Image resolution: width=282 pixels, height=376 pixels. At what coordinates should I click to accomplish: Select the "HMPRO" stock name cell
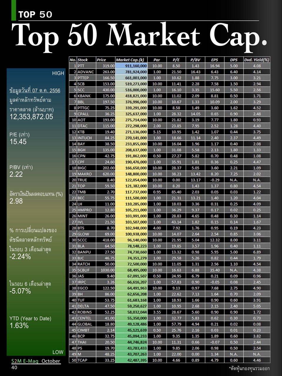pos(86,210)
